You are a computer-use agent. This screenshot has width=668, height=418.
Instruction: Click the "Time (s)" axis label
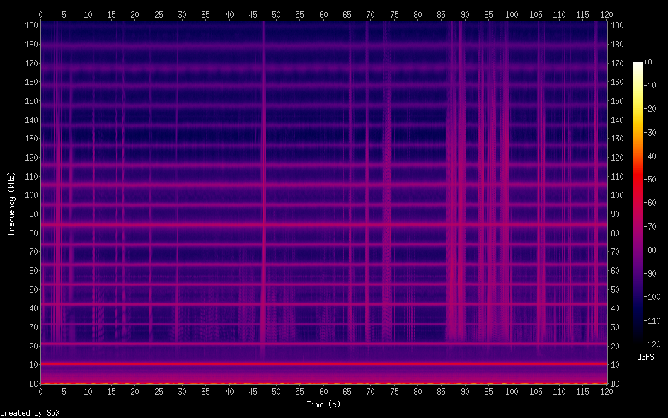(323, 405)
